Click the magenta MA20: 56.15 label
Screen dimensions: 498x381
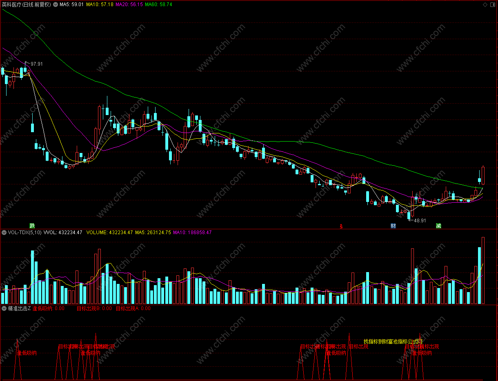tap(129, 4)
